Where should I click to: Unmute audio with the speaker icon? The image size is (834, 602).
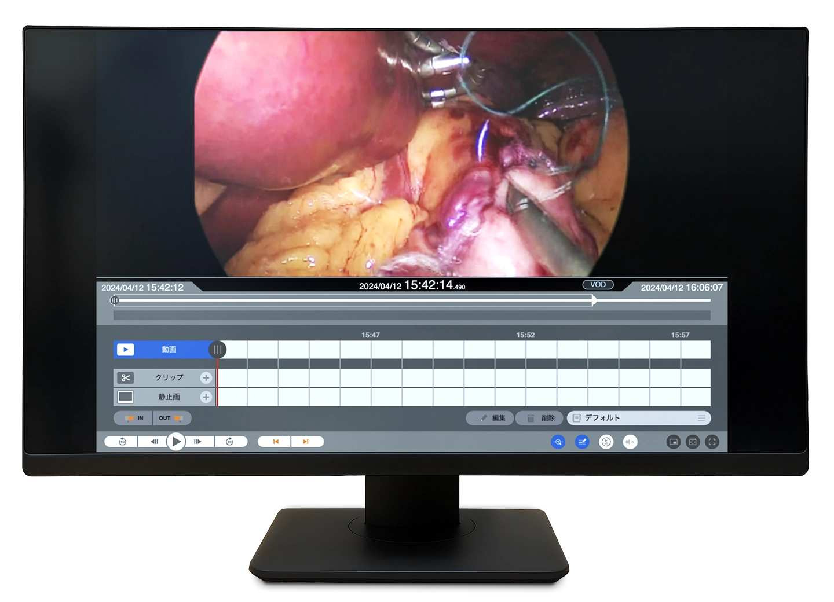[630, 442]
